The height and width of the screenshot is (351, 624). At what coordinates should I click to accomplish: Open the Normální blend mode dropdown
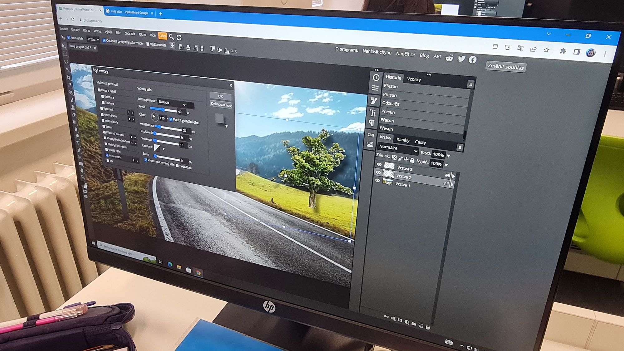[398, 149]
